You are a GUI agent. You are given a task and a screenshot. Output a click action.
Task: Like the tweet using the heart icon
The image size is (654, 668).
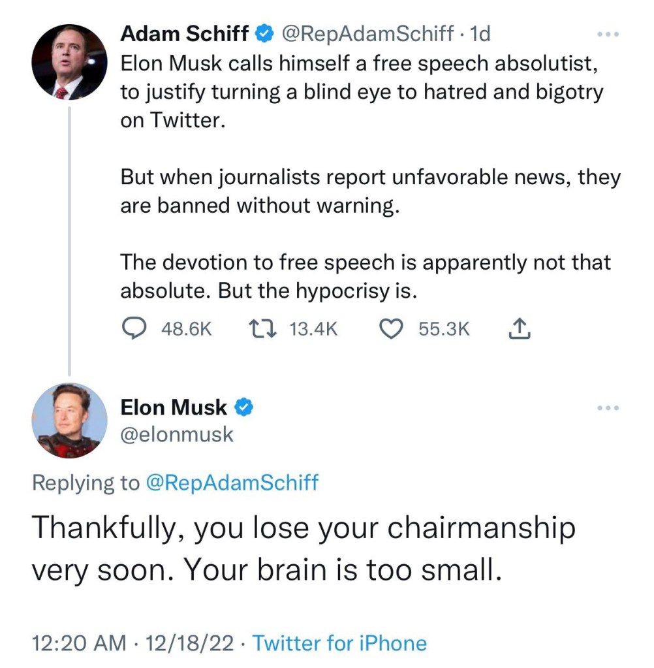click(x=390, y=329)
